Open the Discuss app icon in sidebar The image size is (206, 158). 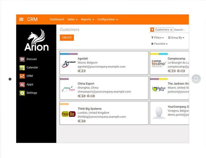22,59
